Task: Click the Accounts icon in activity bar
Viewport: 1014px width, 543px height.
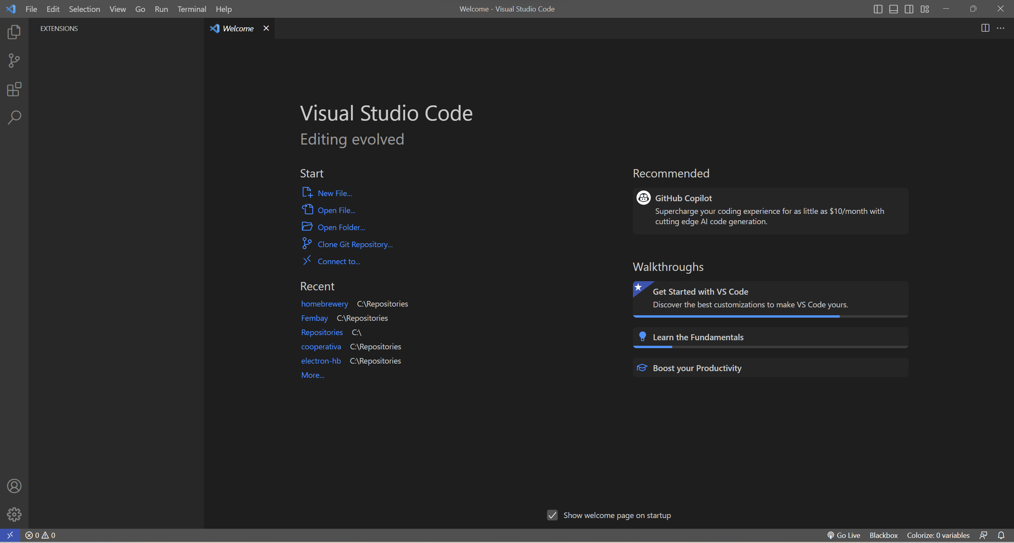Action: pyautogui.click(x=14, y=486)
